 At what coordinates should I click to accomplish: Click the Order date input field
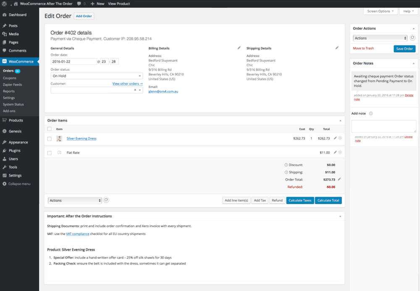73,62
